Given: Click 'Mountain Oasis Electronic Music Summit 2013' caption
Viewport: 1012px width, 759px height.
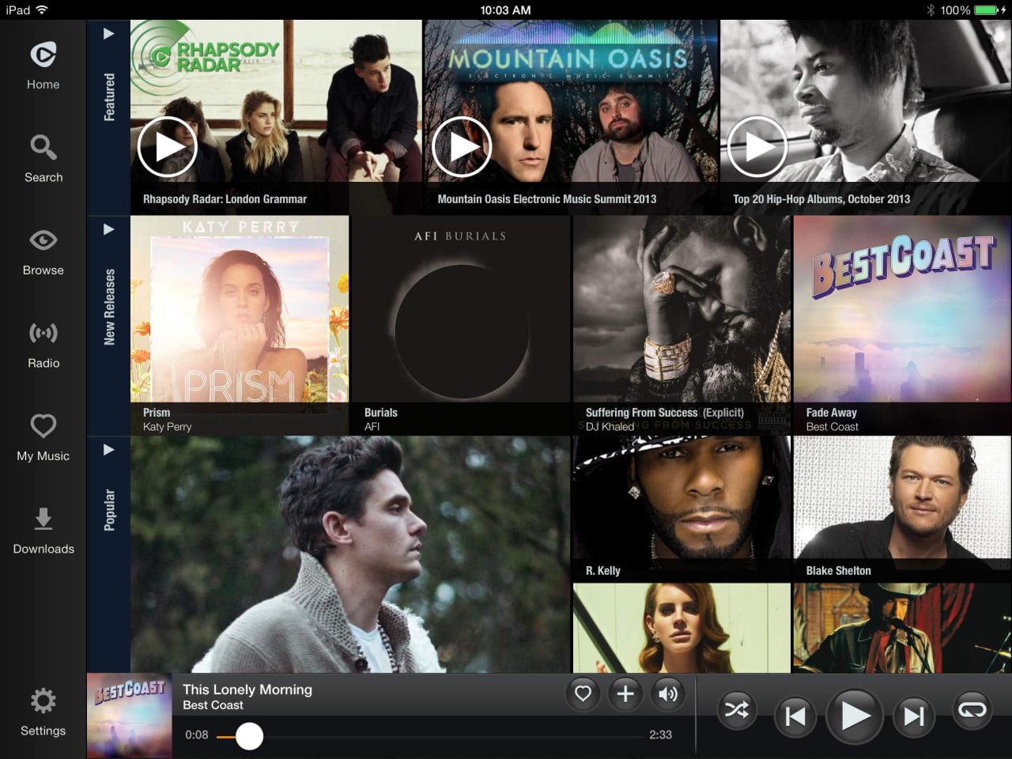Looking at the screenshot, I should coord(547,199).
